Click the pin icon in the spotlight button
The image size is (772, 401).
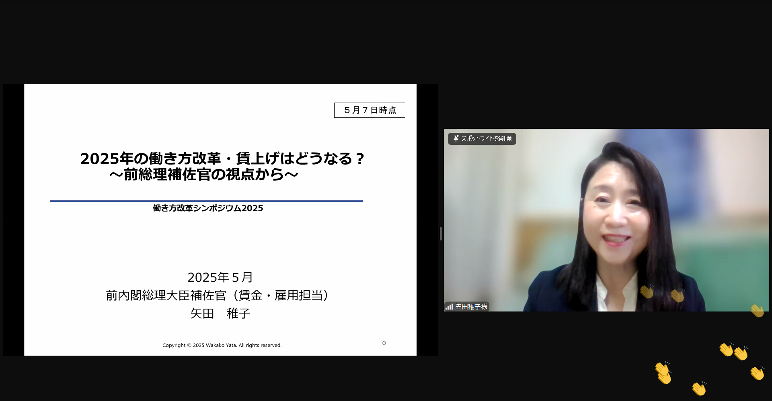click(x=456, y=138)
